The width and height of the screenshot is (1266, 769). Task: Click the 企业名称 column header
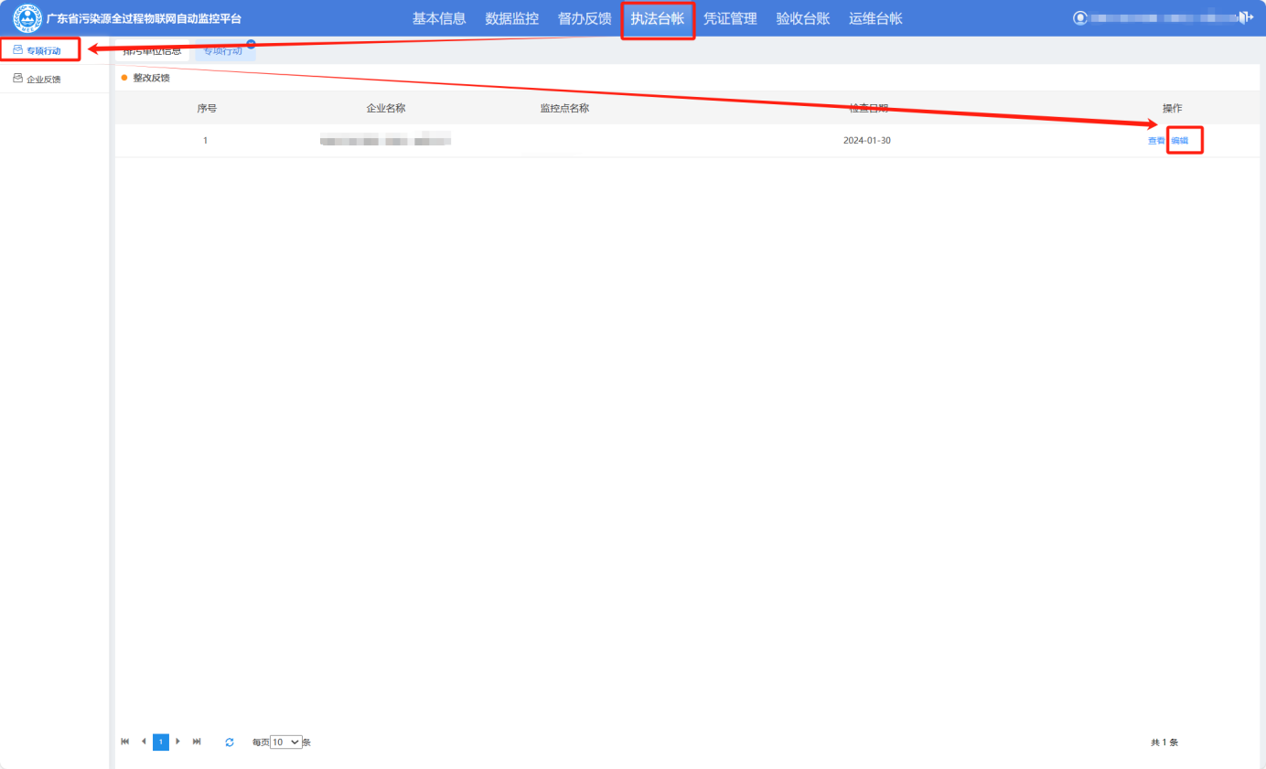point(386,108)
